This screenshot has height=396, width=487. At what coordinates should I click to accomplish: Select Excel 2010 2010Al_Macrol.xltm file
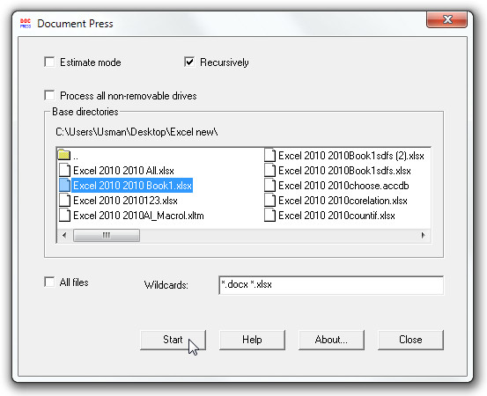click(x=138, y=216)
